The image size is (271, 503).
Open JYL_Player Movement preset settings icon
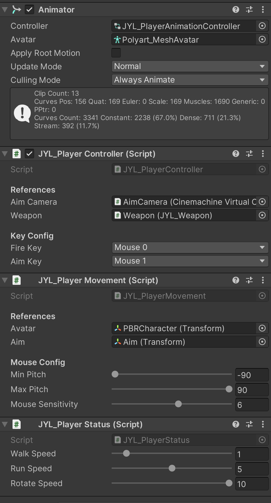coord(249,280)
